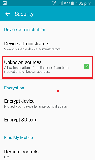Tap the 4:03 p.m. clock

[84, 3]
